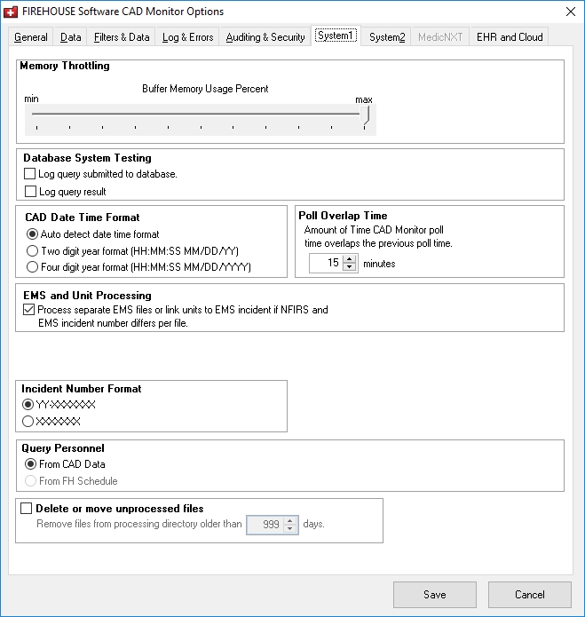
Task: Open the Filters & Data tab
Action: coord(122,37)
